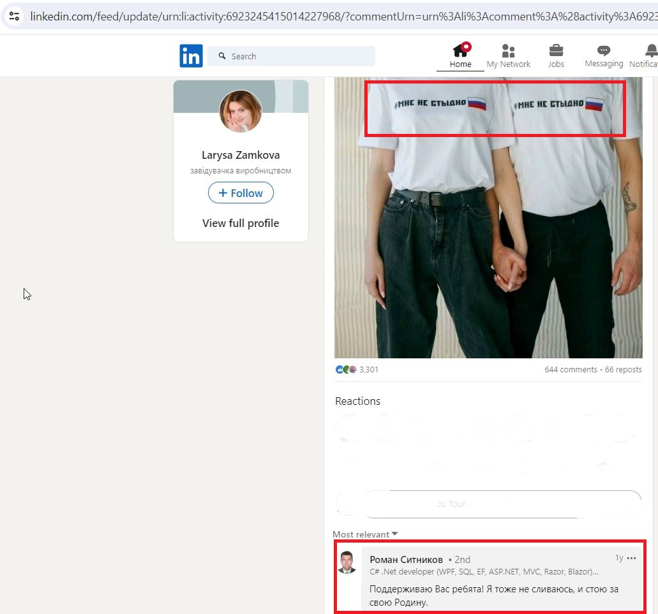Screen dimensions: 658x614
Task: Click the search magnifier icon
Action: [x=222, y=55]
